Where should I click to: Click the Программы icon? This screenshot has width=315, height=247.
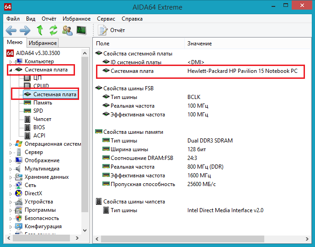tap(19, 210)
